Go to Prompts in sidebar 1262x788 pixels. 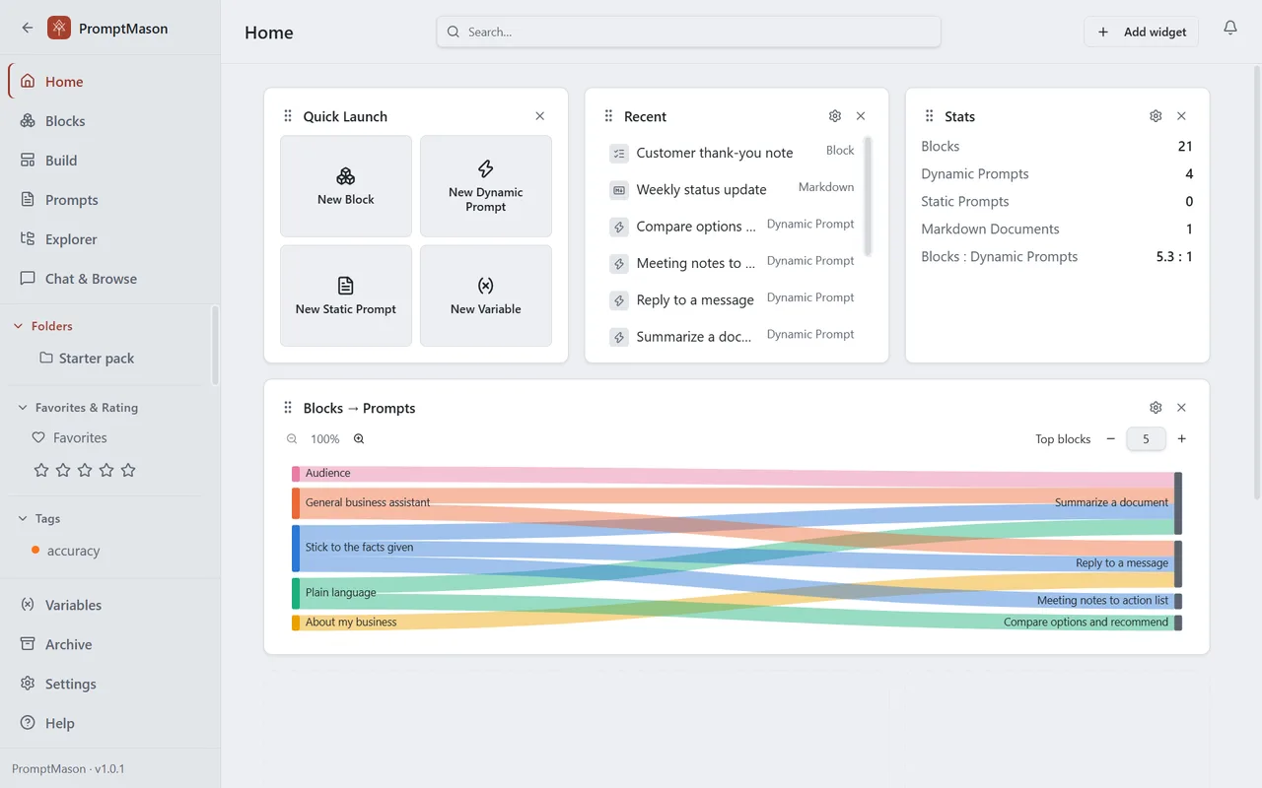point(109,200)
